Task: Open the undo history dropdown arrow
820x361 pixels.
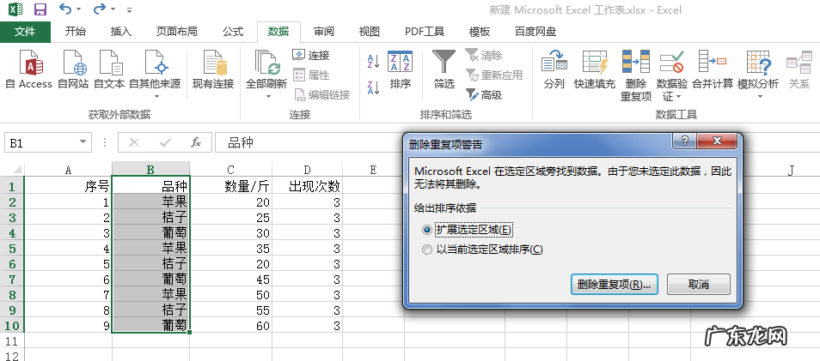Action: 78,9
